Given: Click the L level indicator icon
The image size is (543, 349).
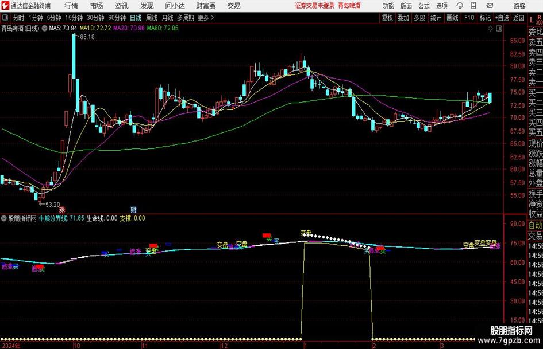Looking at the screenshot, I should pyautogui.click(x=532, y=20).
